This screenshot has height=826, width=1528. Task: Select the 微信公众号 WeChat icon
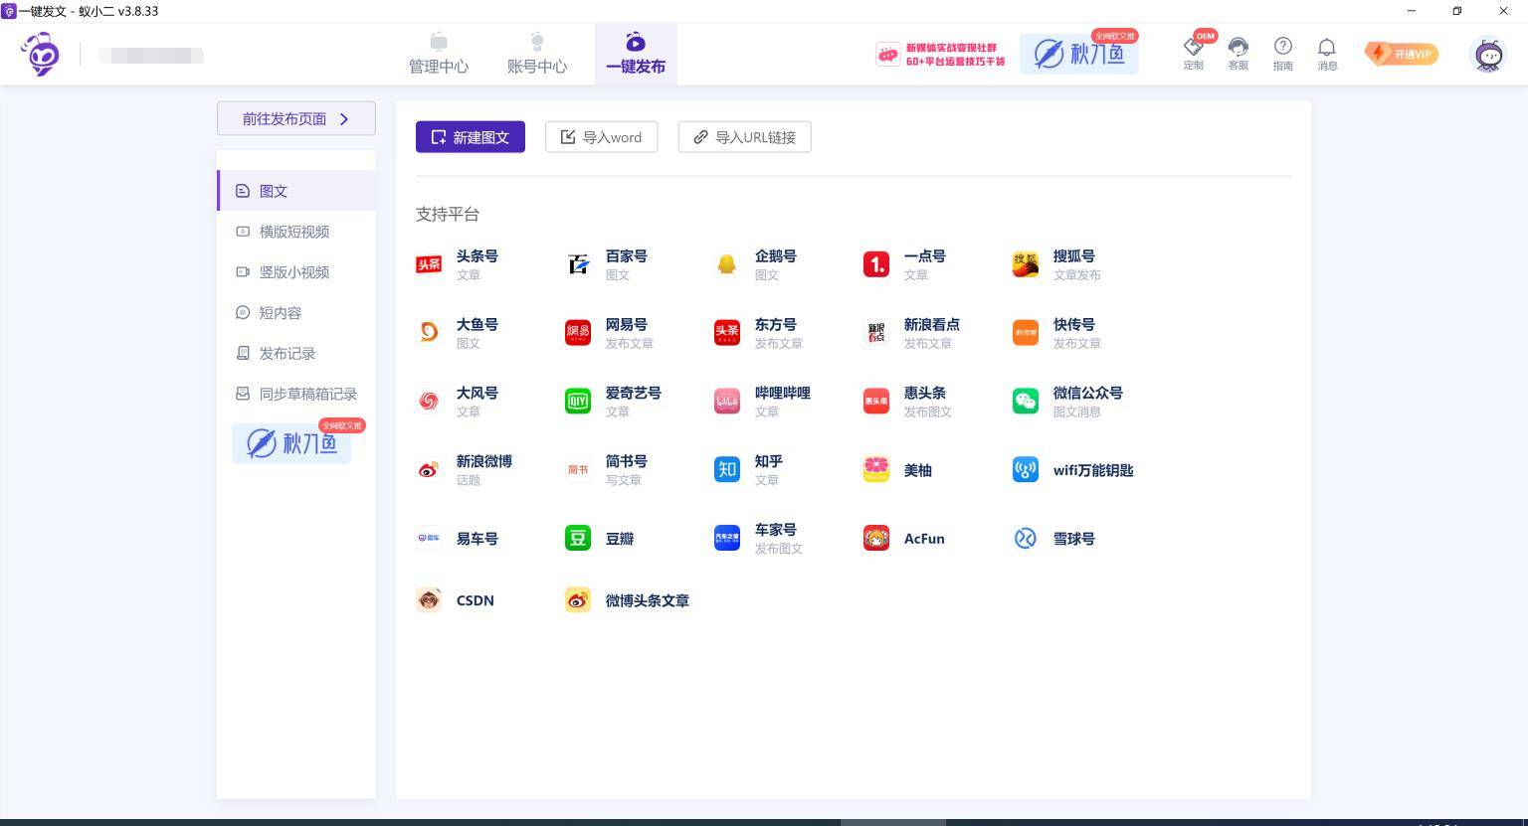[x=1026, y=402]
